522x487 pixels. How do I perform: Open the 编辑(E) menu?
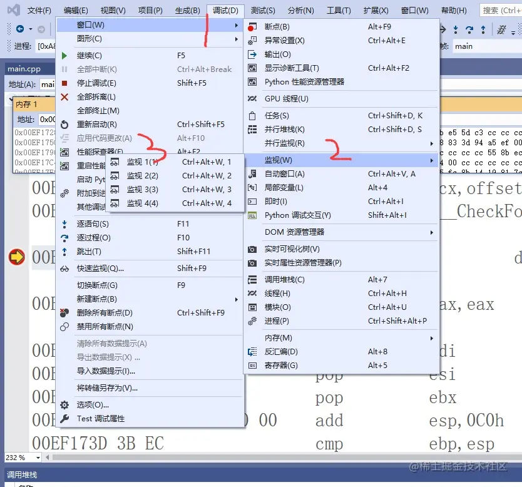click(x=76, y=11)
